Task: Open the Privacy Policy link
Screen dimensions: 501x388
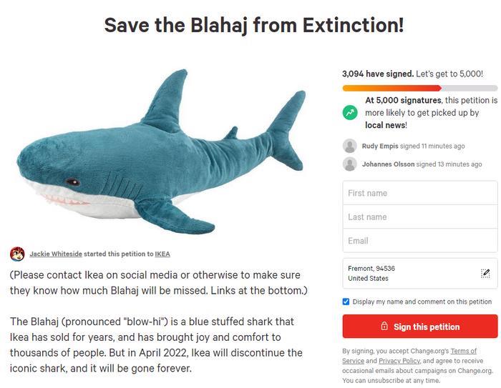Action: tap(399, 362)
